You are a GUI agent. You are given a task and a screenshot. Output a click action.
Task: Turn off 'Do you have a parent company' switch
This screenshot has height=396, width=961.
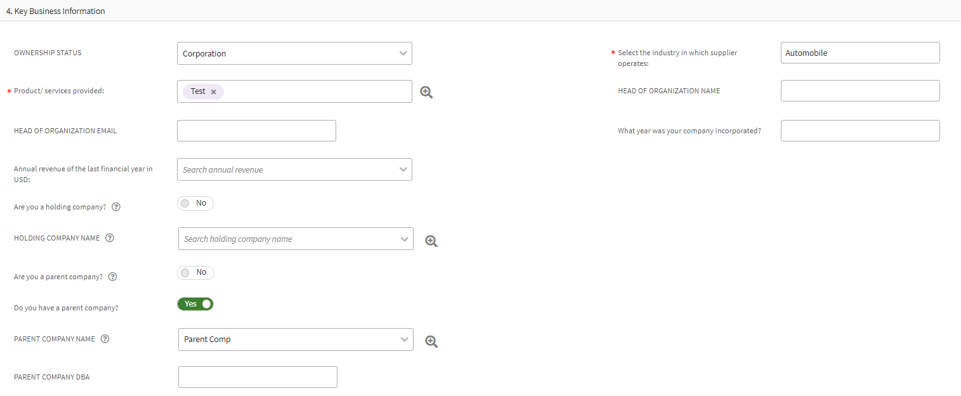click(195, 304)
